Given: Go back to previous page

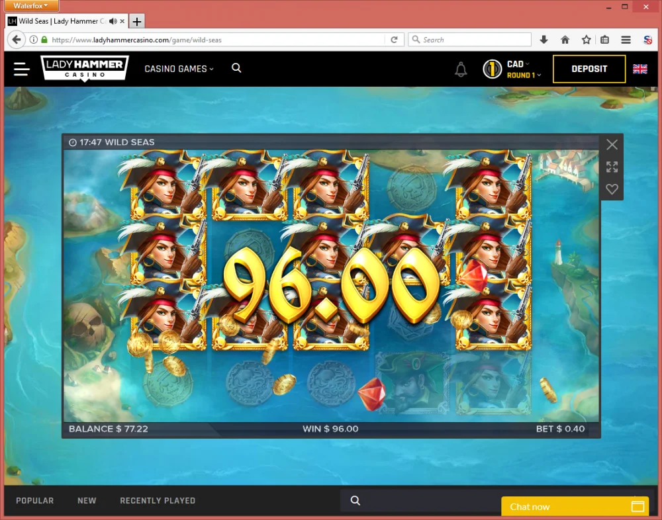Looking at the screenshot, I should coord(16,40).
